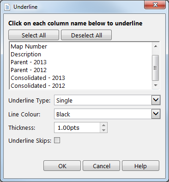This screenshot has height=182, width=169.
Task: Close the Underline dialog window
Action: click(155, 5)
